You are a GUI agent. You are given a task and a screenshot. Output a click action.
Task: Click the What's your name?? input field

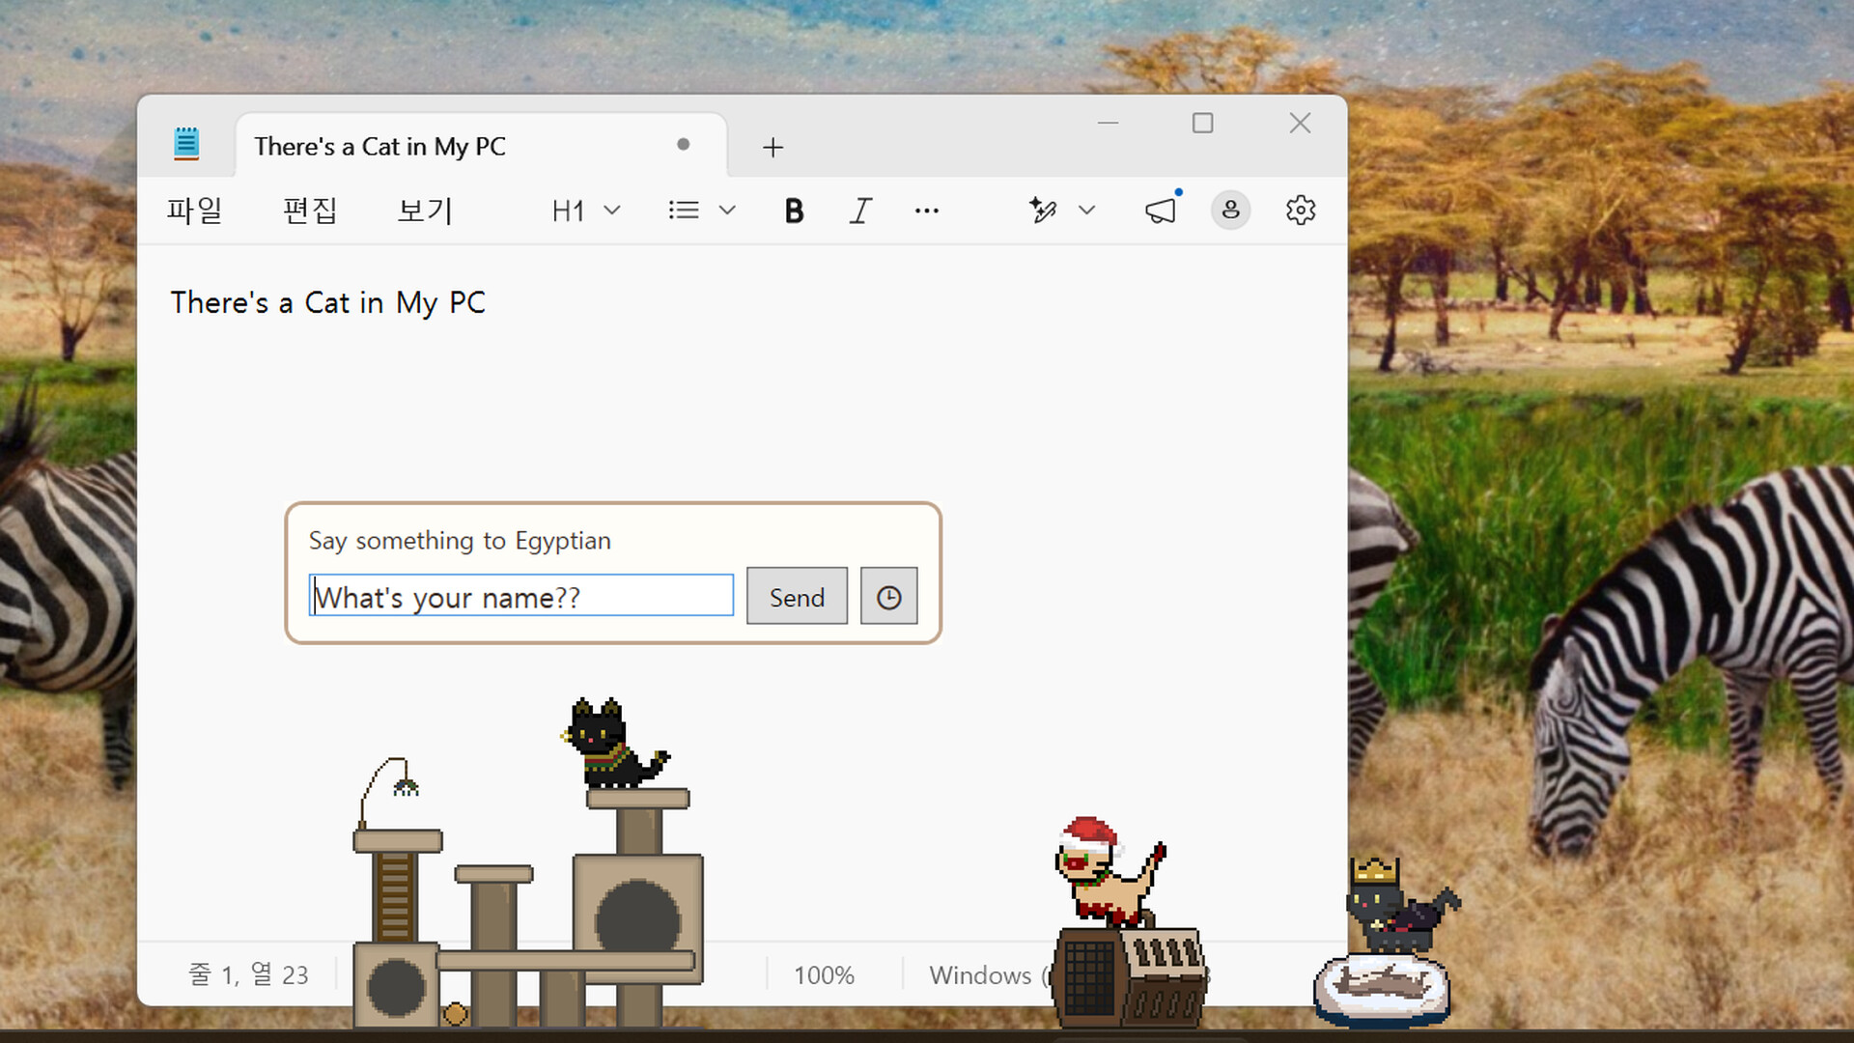pyautogui.click(x=521, y=596)
